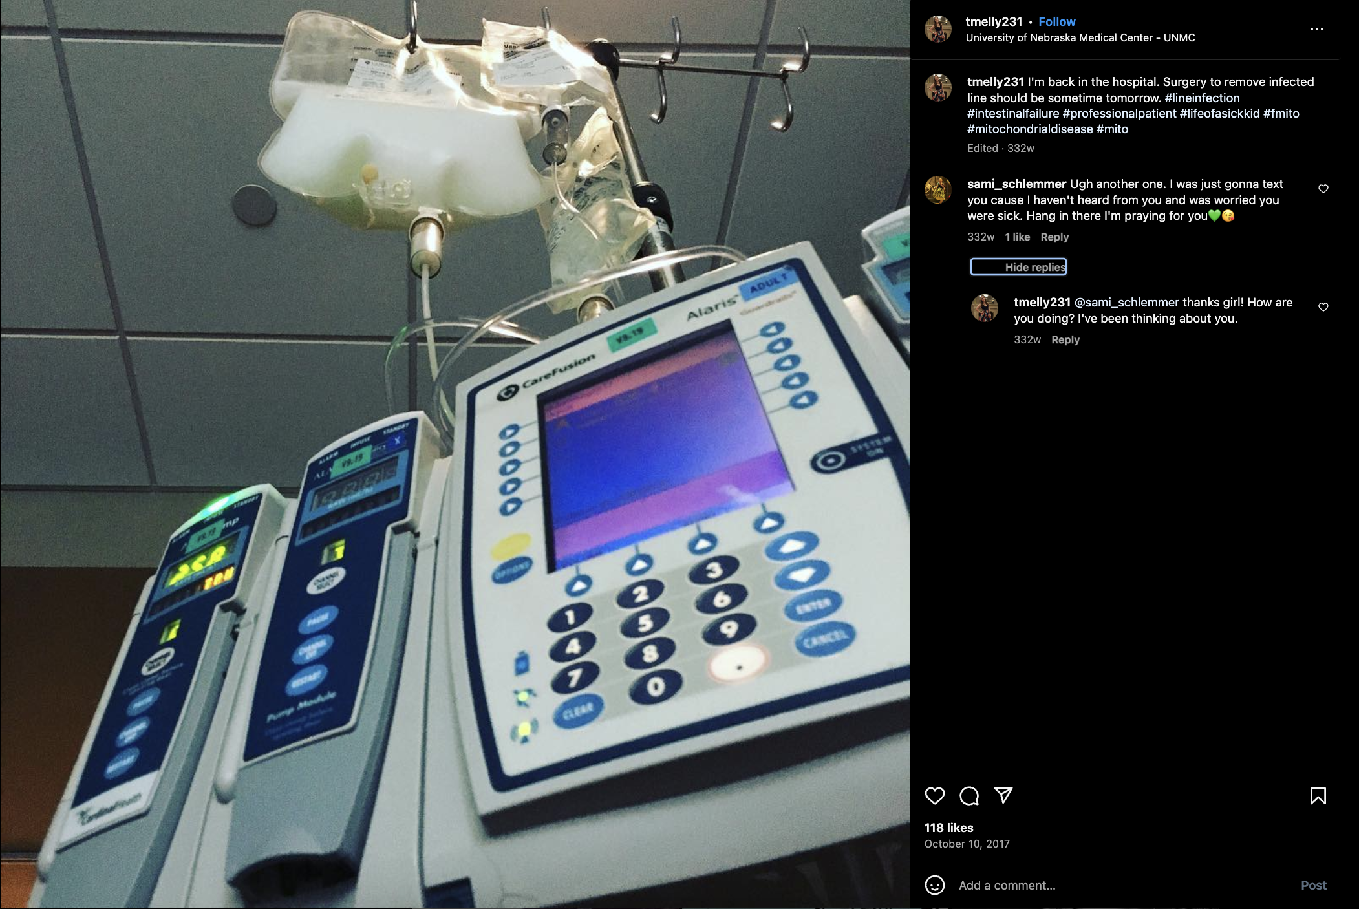
Task: Like sami_schlemmer's comment heart
Action: (1323, 189)
